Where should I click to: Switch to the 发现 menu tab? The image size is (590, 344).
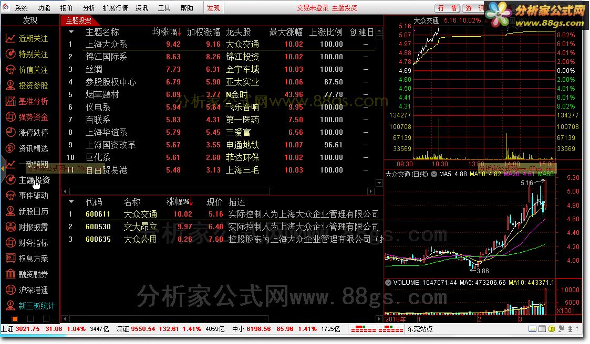213,8
